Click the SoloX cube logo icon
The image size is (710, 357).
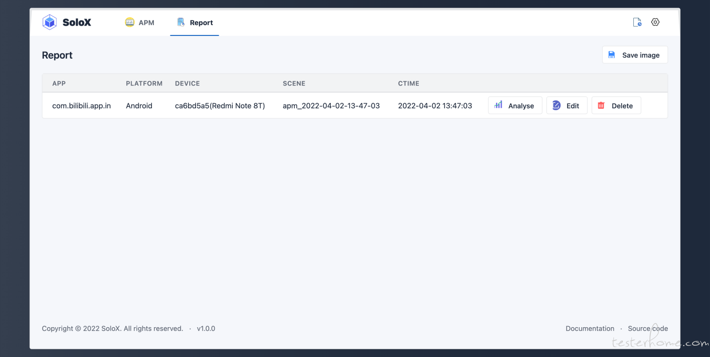(50, 22)
